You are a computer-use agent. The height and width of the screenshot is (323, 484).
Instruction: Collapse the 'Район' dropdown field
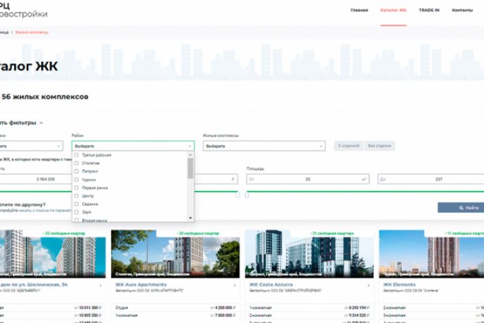pos(133,146)
